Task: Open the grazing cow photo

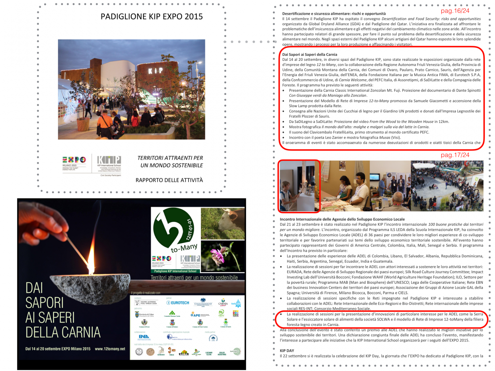Action: click(x=223, y=224)
